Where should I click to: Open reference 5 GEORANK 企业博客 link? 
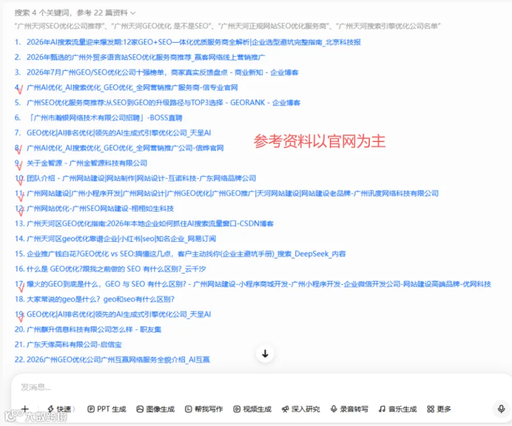[163, 103]
